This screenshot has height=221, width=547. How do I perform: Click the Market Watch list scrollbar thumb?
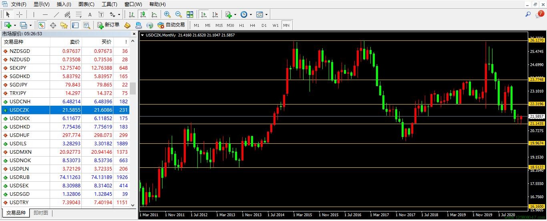point(133,88)
